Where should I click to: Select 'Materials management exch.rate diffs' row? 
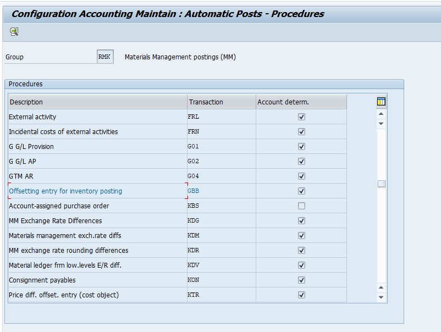pyautogui.click(x=97, y=236)
